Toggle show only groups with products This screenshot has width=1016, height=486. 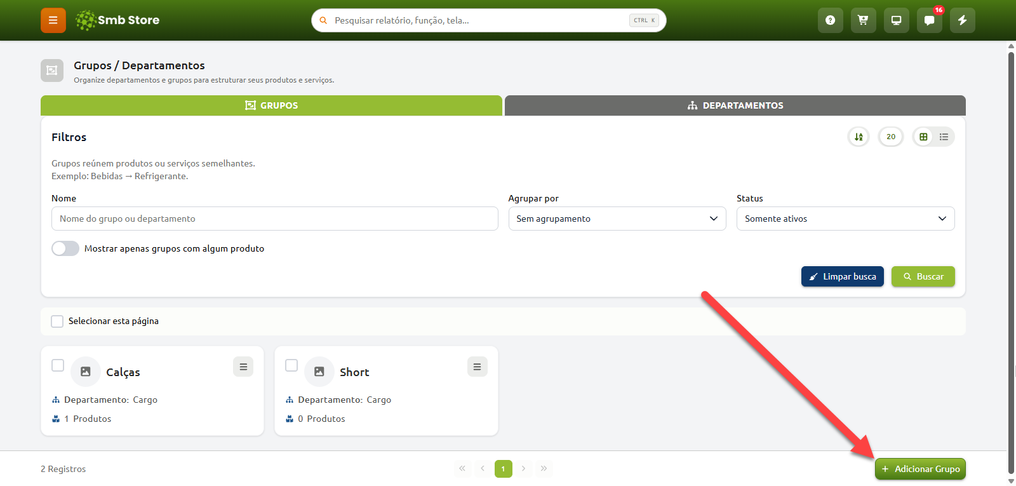[x=65, y=248]
